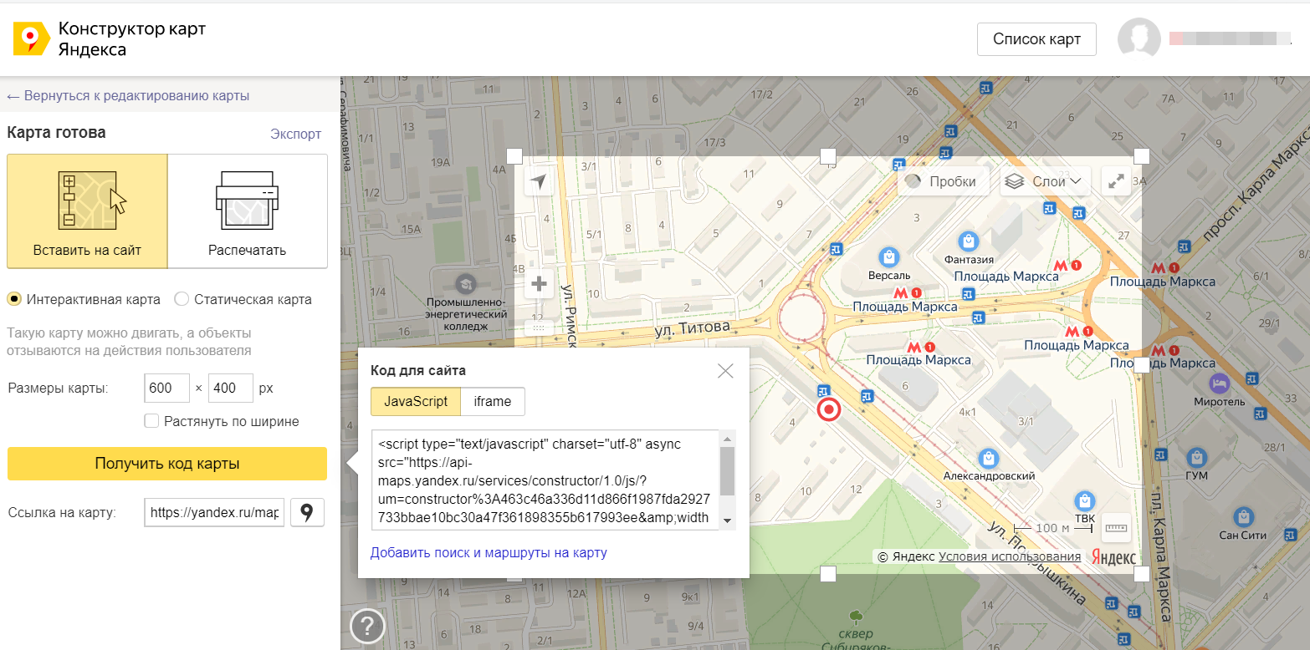The width and height of the screenshot is (1310, 650).
Task: Expand map to fullscreen
Action: [x=1116, y=181]
